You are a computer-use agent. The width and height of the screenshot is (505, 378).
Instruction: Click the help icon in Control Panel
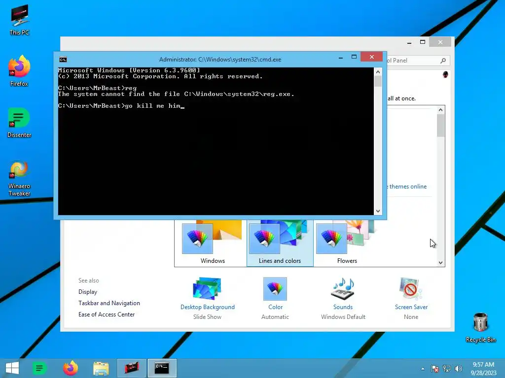point(445,75)
